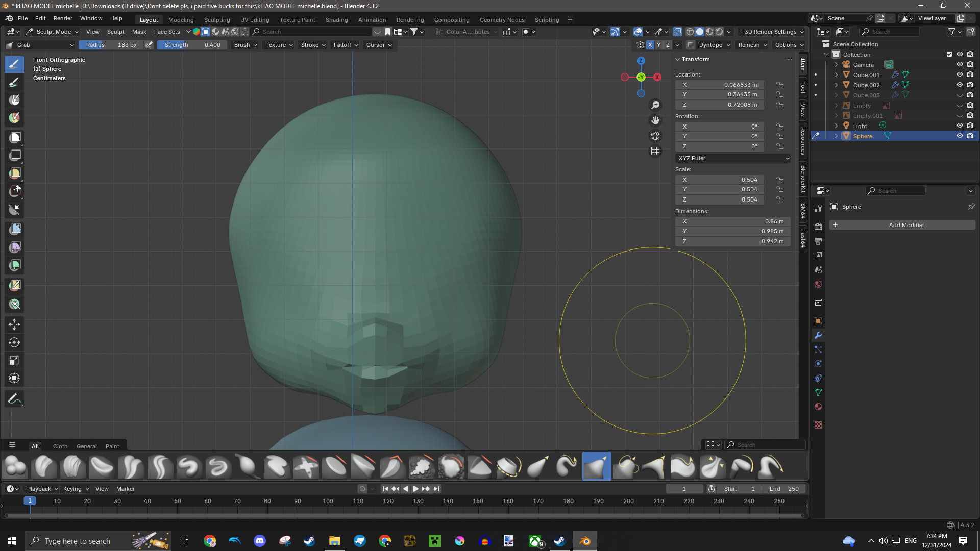The height and width of the screenshot is (551, 980).
Task: Switch to the Sculpting workspace tab
Action: pos(217,20)
